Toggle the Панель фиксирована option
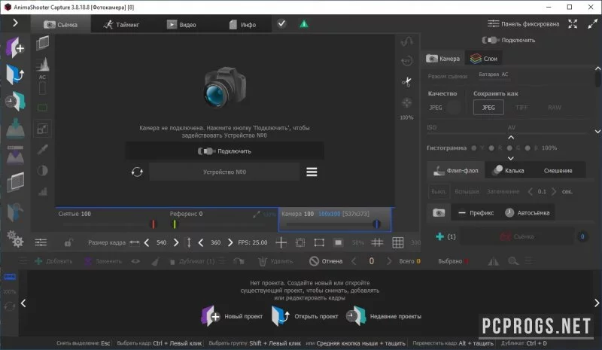The width and height of the screenshot is (602, 350). click(523, 24)
